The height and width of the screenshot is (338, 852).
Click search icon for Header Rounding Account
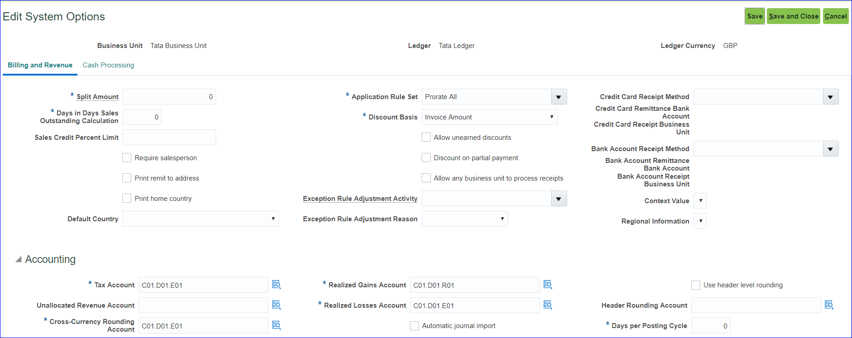click(829, 305)
